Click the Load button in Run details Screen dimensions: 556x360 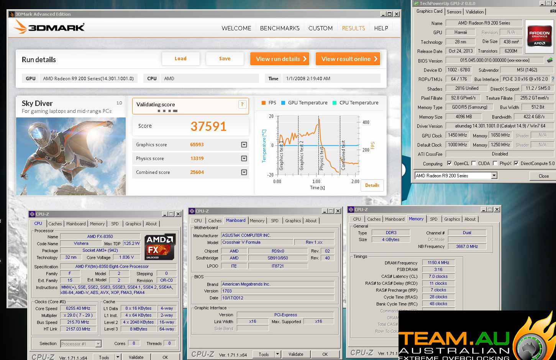tap(180, 59)
